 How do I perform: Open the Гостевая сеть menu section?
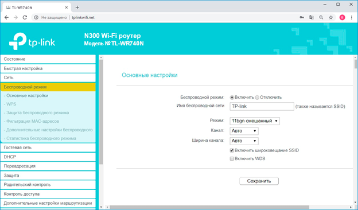48,147
